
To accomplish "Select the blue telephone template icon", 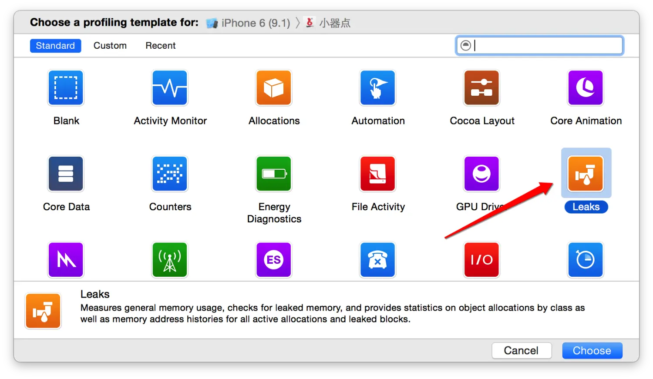I will (x=378, y=260).
